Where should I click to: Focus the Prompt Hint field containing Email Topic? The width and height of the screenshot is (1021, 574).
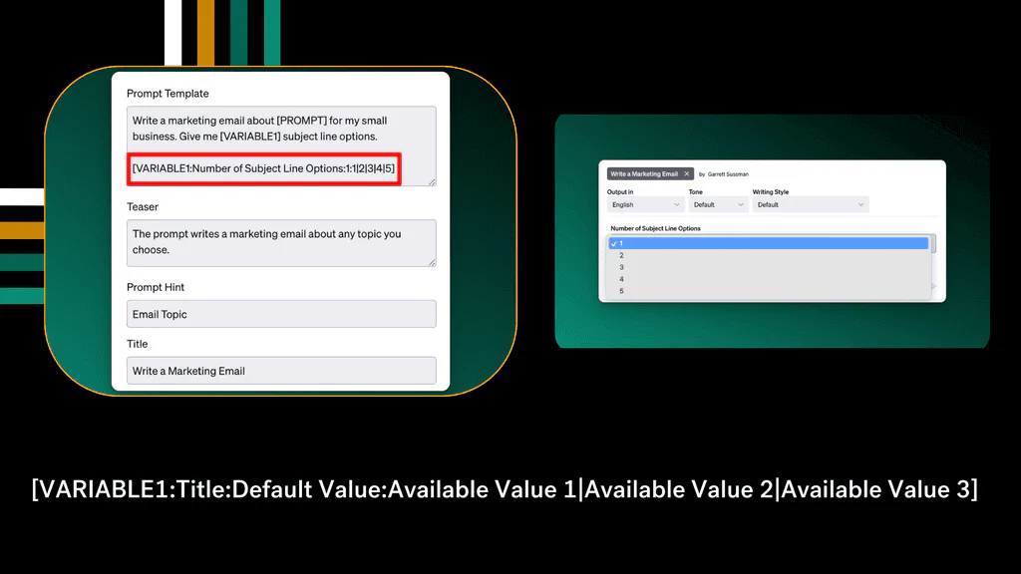click(281, 314)
